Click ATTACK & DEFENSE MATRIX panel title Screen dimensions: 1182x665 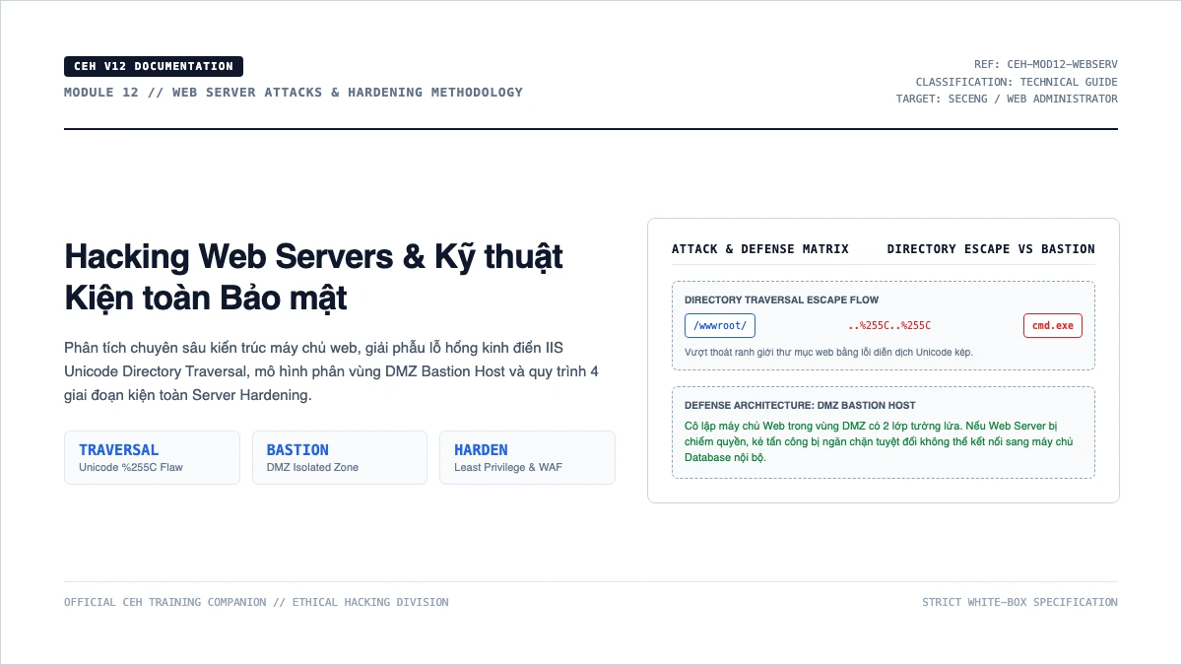click(x=760, y=249)
